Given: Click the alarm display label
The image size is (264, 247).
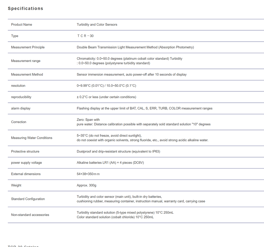Looking at the screenshot, I should click(x=21, y=108).
